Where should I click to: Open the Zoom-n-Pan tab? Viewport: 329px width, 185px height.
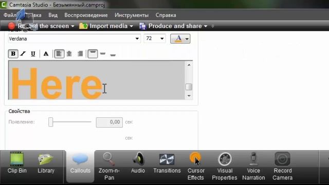tap(109, 166)
